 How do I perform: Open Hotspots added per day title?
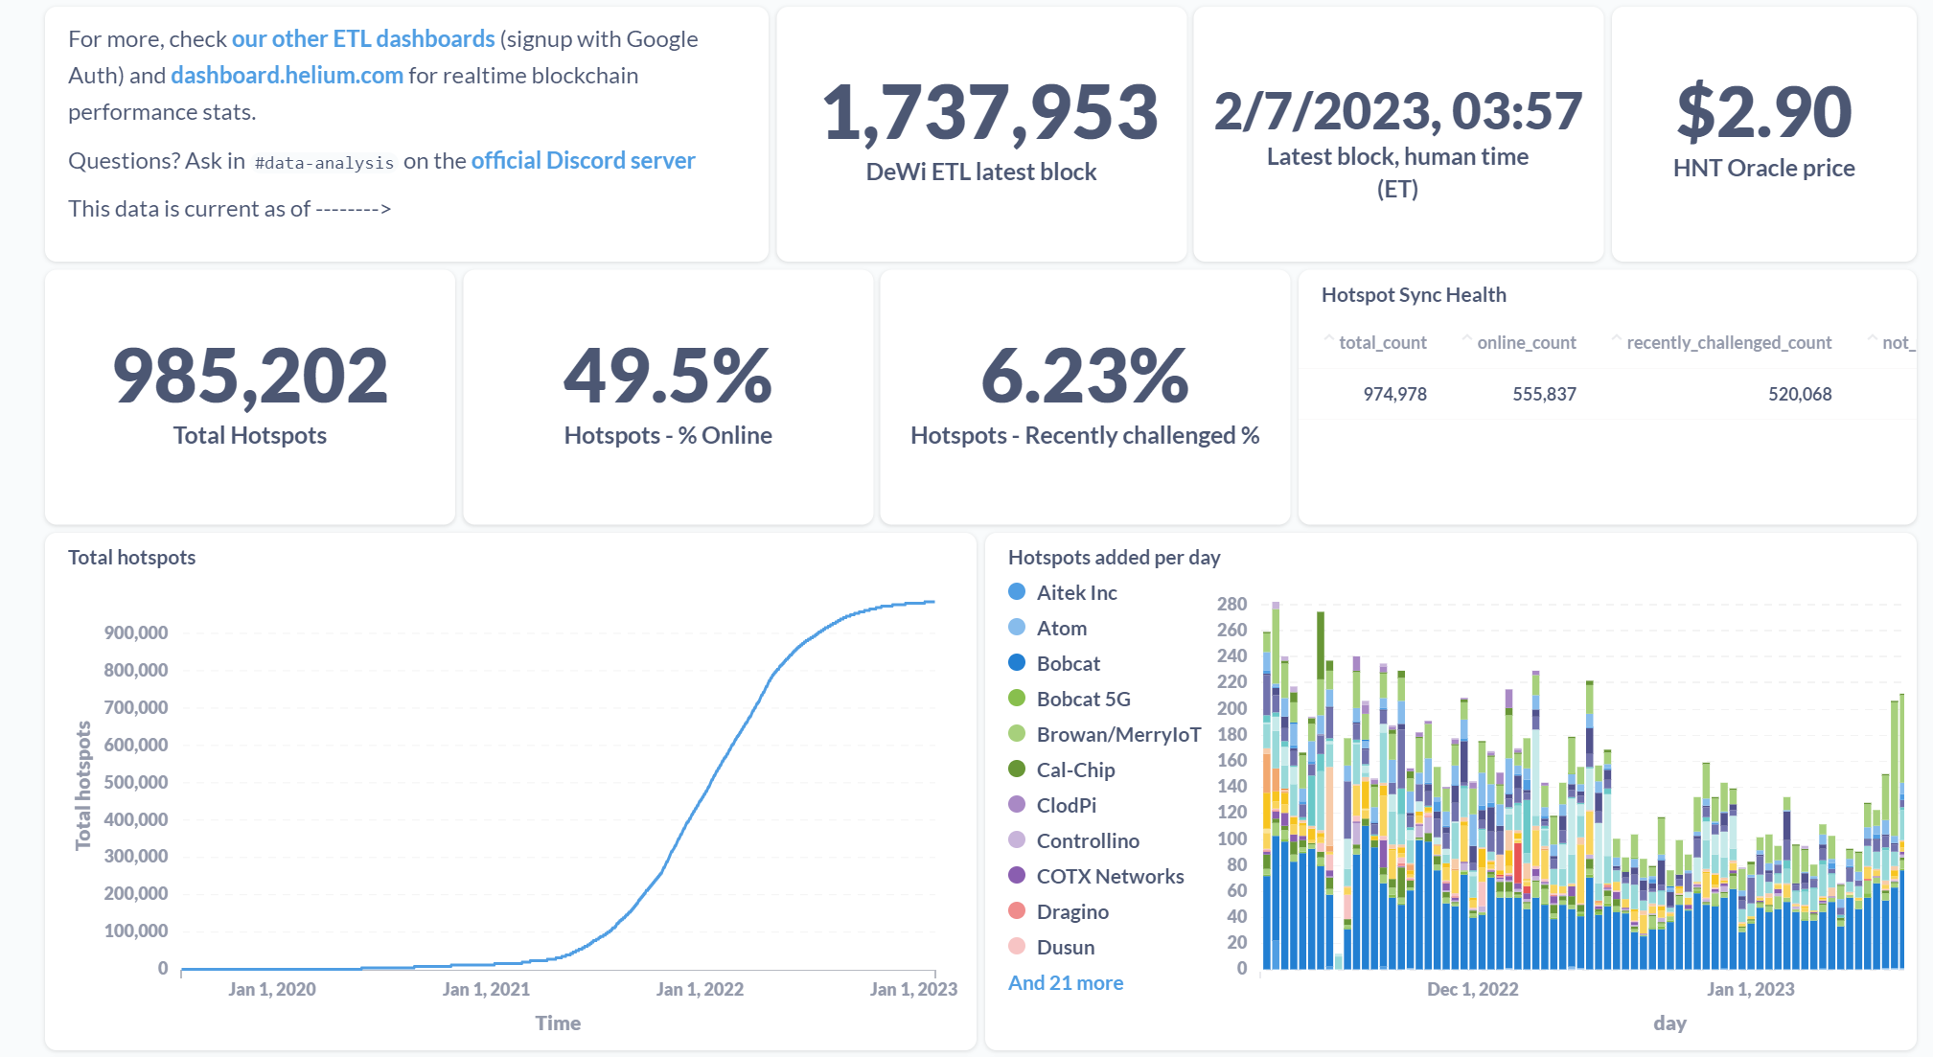point(1114,558)
